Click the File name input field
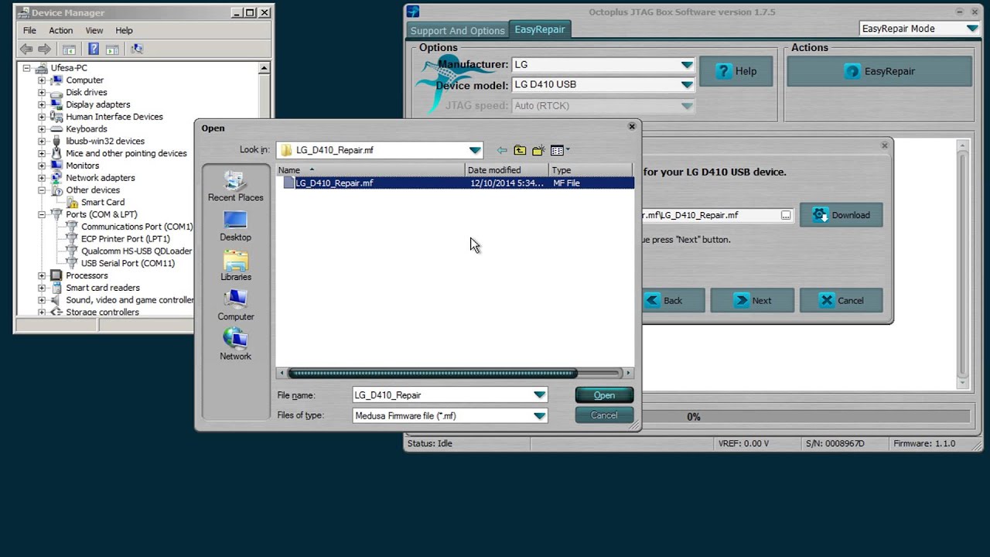Image resolution: width=990 pixels, height=557 pixels. pyautogui.click(x=442, y=395)
